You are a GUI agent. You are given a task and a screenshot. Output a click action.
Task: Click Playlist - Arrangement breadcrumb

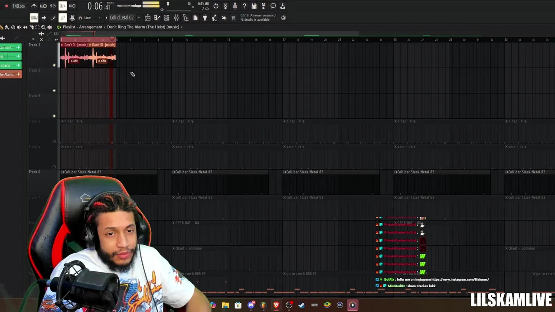(x=82, y=27)
